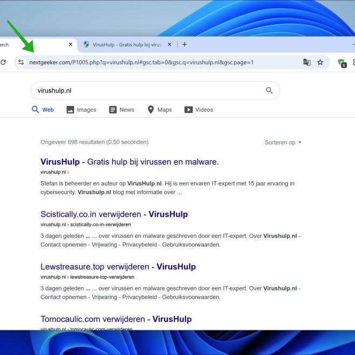355x355 pixels.
Task: Click the 'Ongeveer 698 resultaten' text
Action: (95, 142)
